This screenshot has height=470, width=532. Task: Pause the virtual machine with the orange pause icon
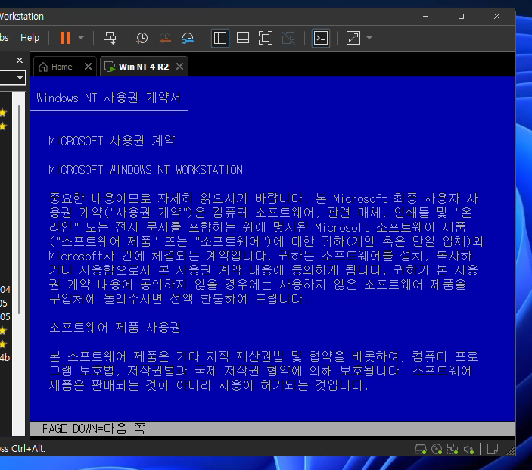(x=65, y=38)
